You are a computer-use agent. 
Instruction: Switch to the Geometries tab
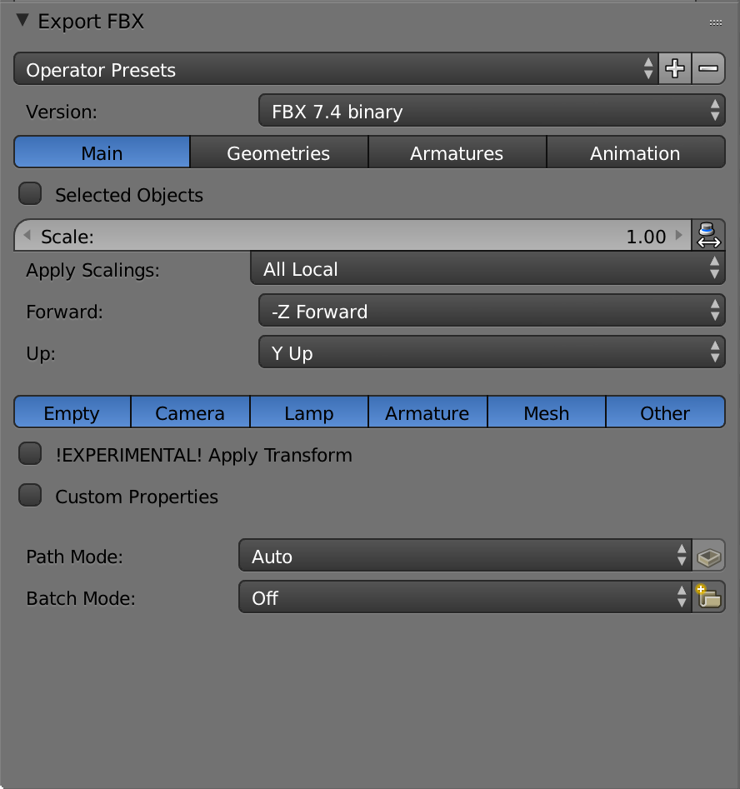279,152
